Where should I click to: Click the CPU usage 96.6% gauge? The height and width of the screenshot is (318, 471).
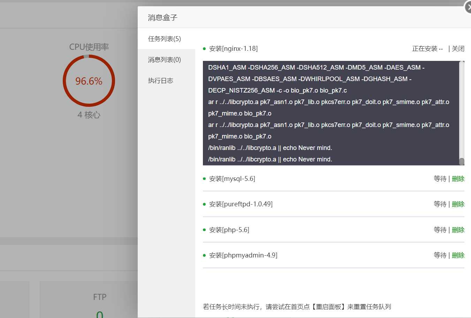[x=89, y=81]
